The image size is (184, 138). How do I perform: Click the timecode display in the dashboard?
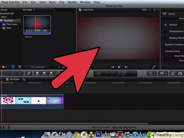[115, 74]
